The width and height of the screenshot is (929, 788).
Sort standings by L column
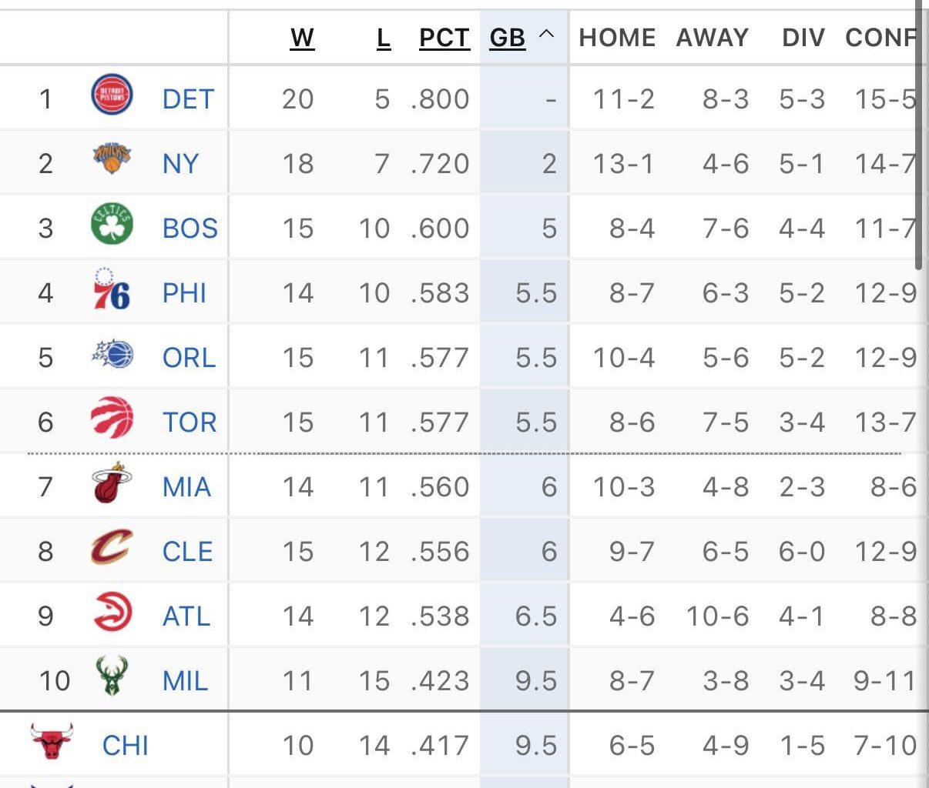tap(383, 38)
